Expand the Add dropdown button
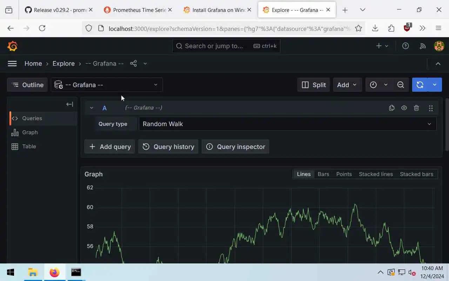The image size is (449, 281). click(x=347, y=85)
